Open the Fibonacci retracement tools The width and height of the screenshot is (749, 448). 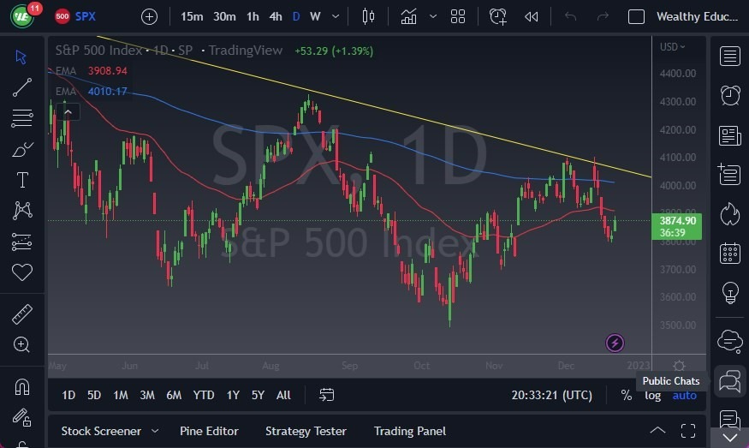[22, 118]
